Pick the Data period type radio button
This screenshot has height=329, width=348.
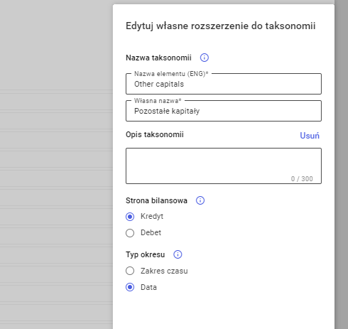pyautogui.click(x=130, y=287)
